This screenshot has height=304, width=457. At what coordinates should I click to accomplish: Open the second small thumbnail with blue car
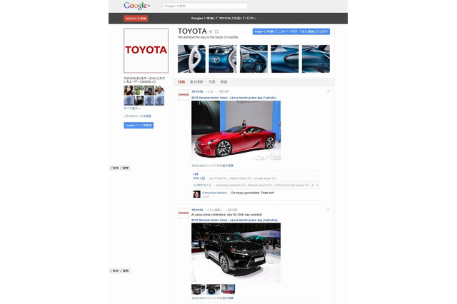pos(213,290)
